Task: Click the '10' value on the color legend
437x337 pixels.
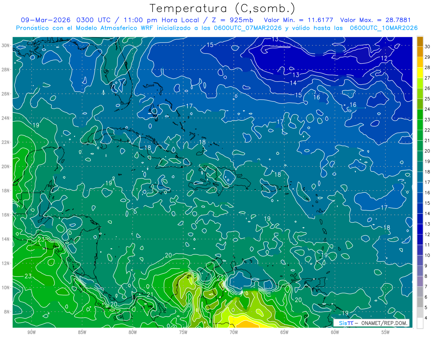Action: click(x=428, y=255)
